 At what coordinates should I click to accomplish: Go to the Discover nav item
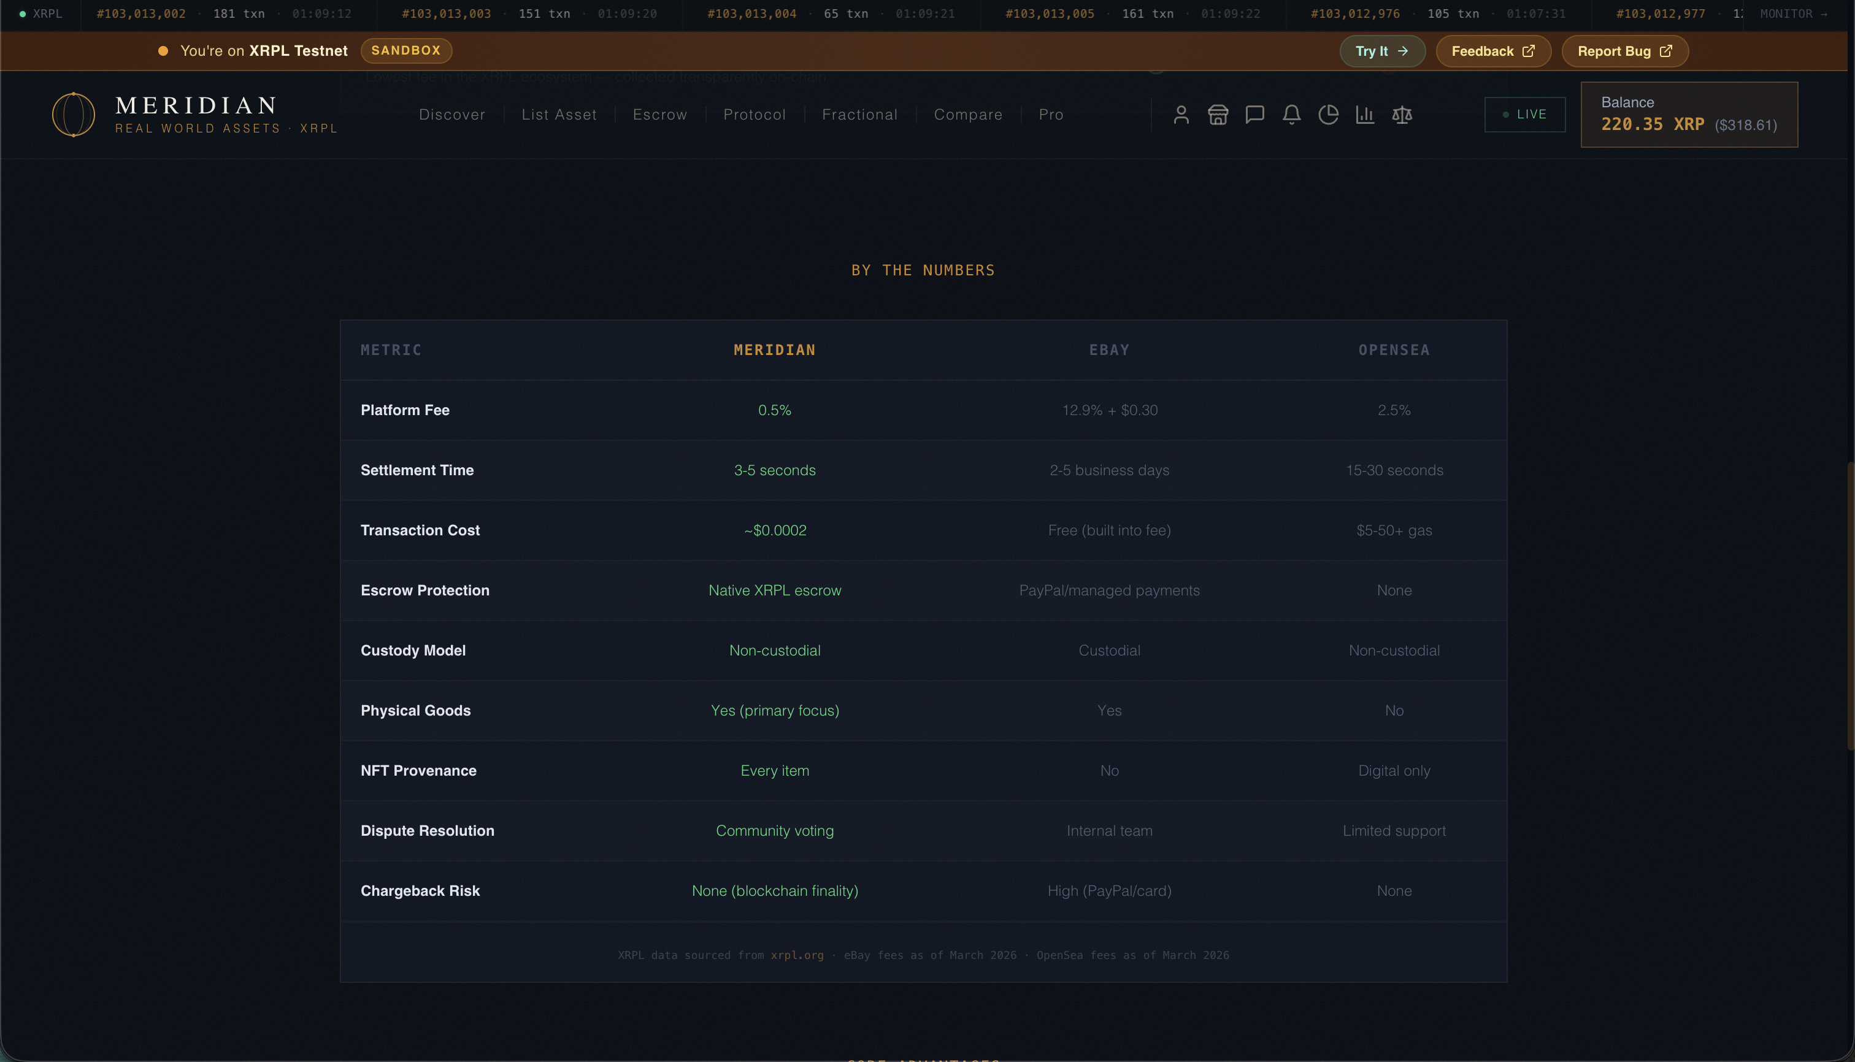(x=451, y=115)
